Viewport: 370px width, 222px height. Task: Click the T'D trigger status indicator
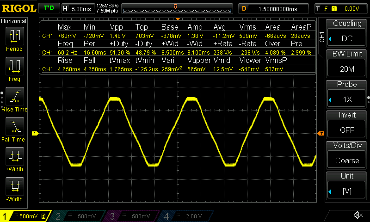tap(49, 8)
